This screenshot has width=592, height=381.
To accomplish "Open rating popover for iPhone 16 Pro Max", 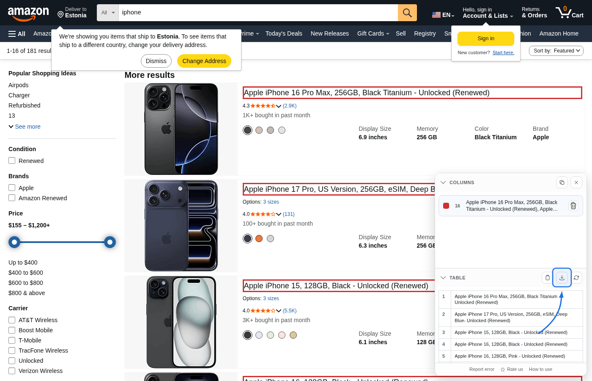I will 279,106.
